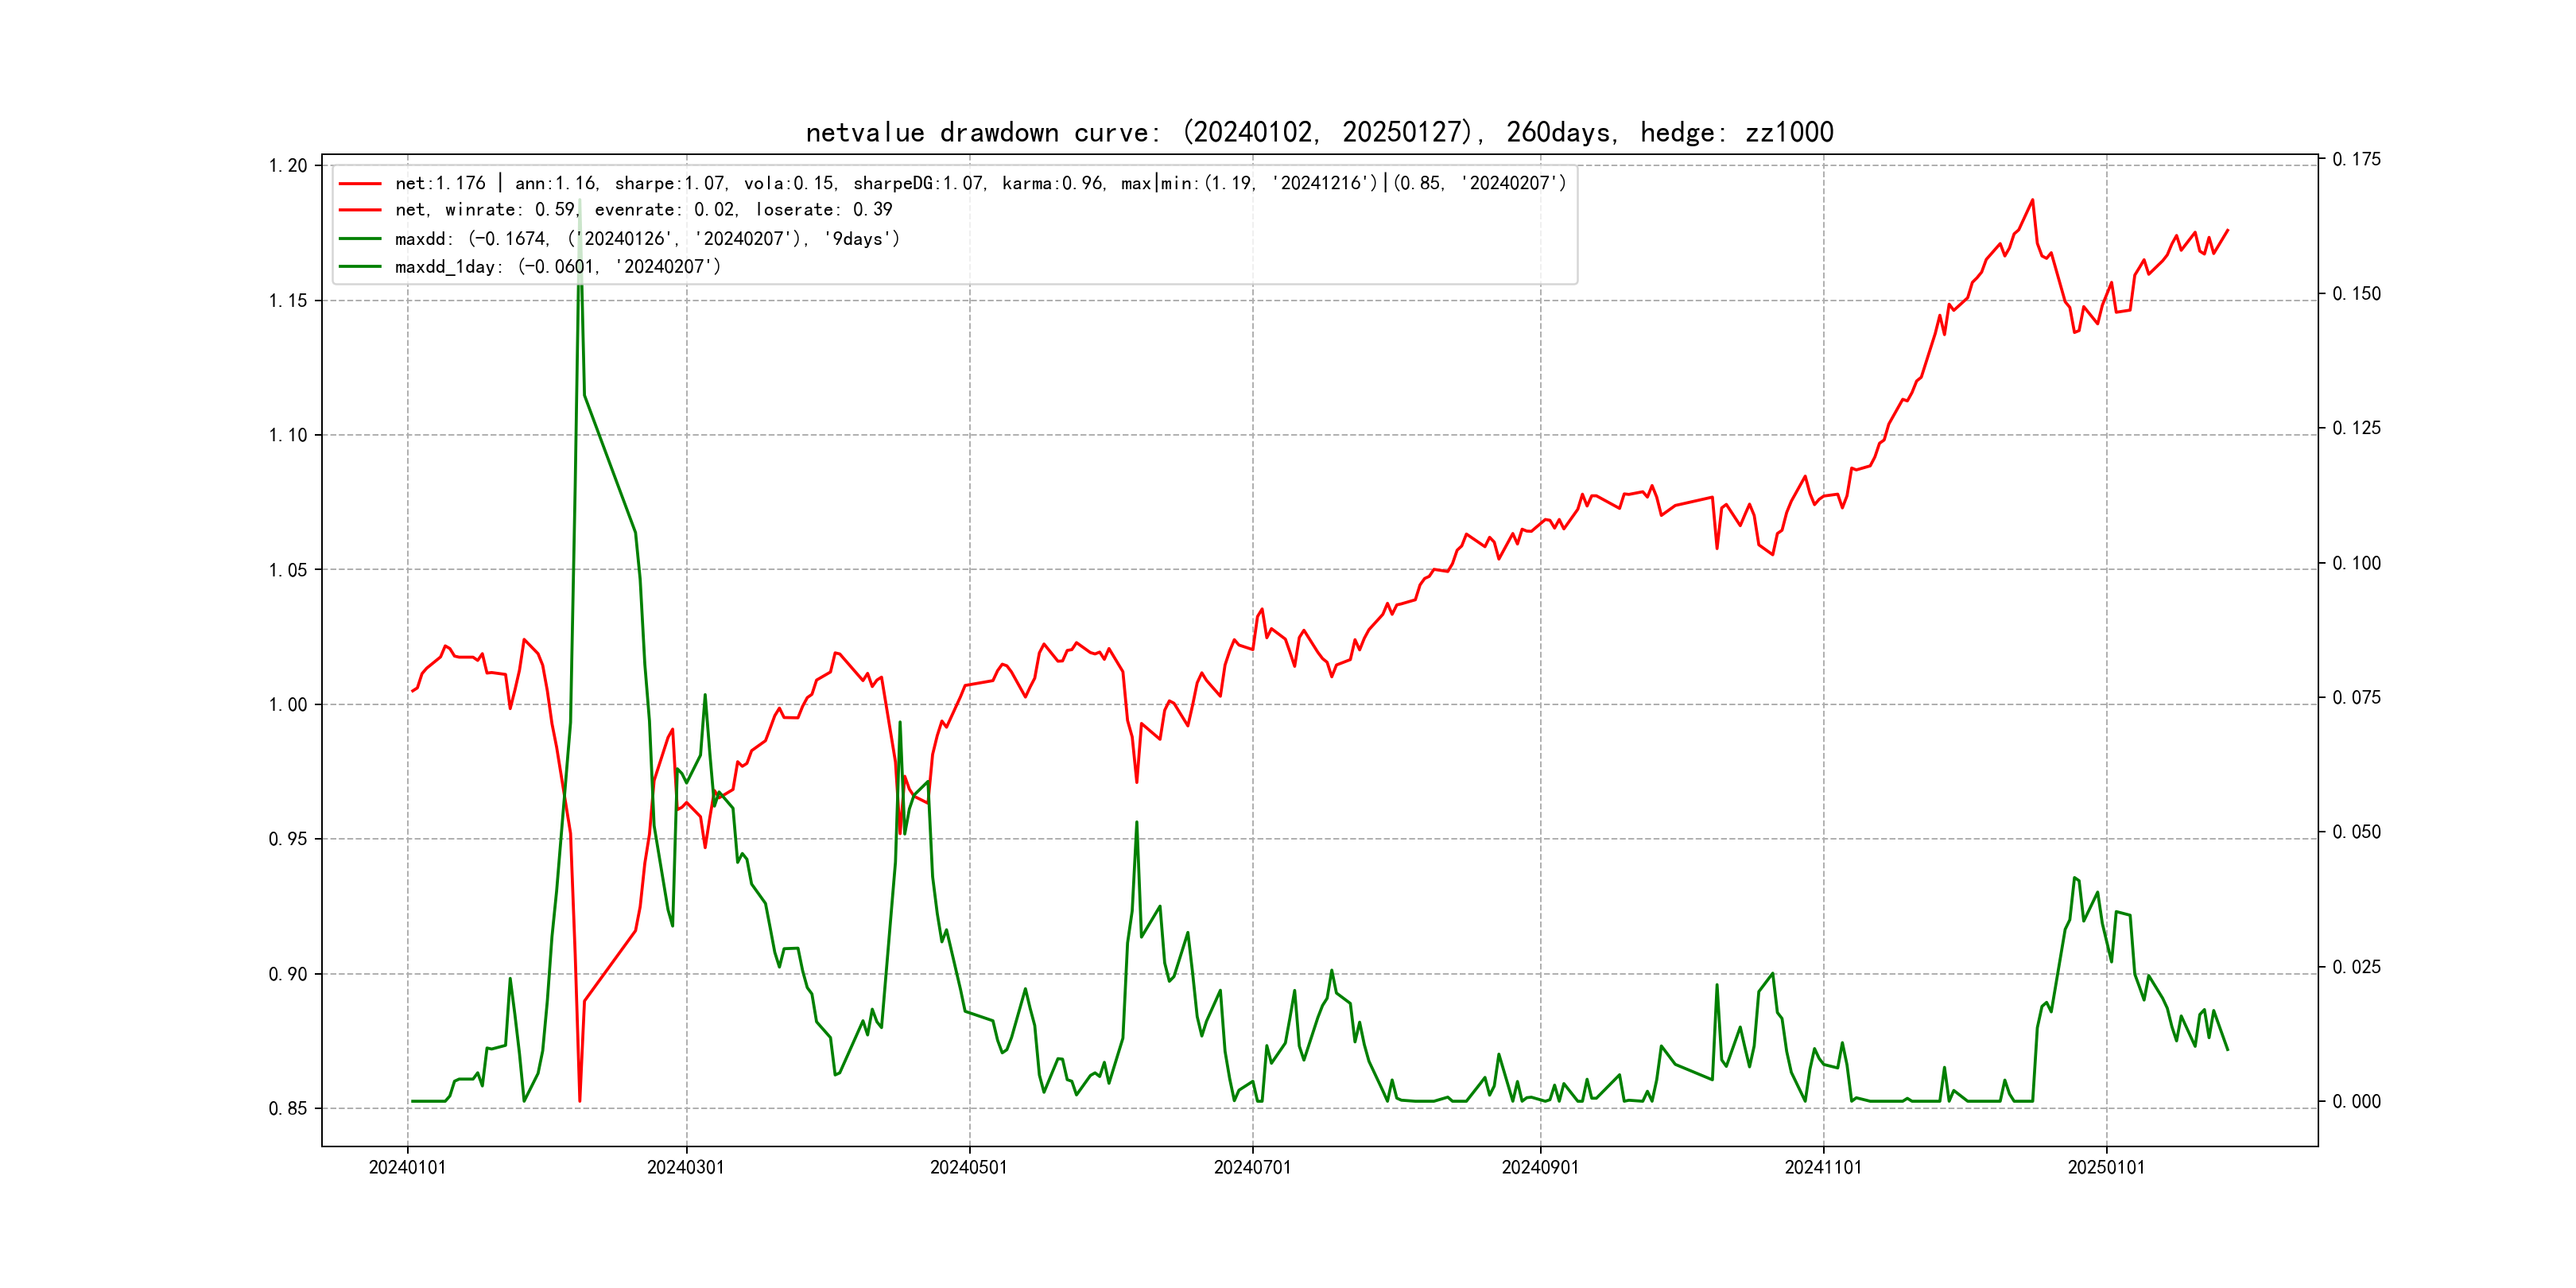Click the 20240101 x-axis date label
The width and height of the screenshot is (2576, 1288).
pos(407,1168)
